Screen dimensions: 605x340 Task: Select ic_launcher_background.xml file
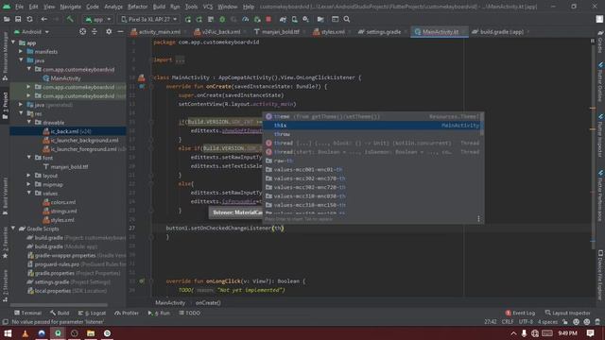[x=80, y=140]
